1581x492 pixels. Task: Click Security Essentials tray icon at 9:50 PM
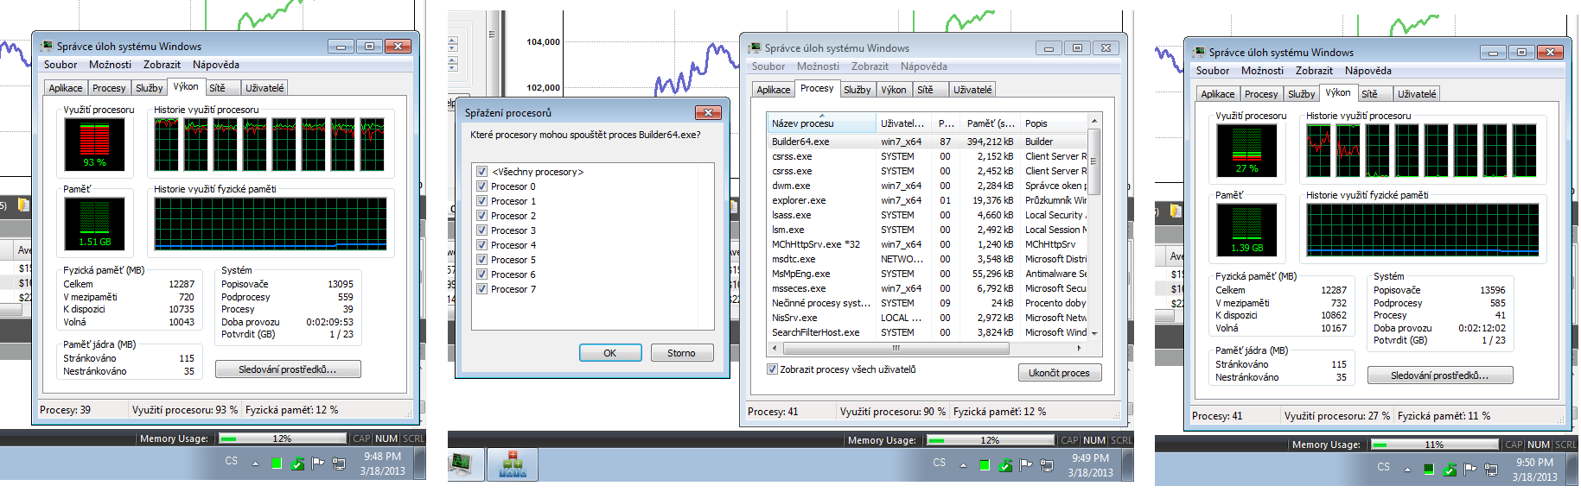(x=1450, y=470)
